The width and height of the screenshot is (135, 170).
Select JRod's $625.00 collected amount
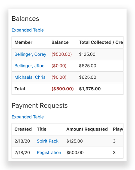pyautogui.click(x=88, y=66)
